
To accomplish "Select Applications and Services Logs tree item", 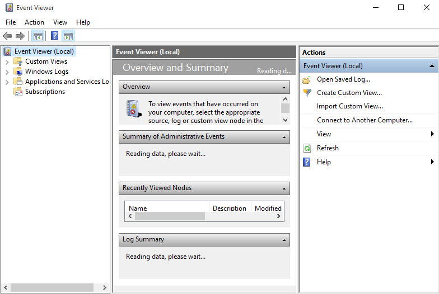I will pos(67,82).
